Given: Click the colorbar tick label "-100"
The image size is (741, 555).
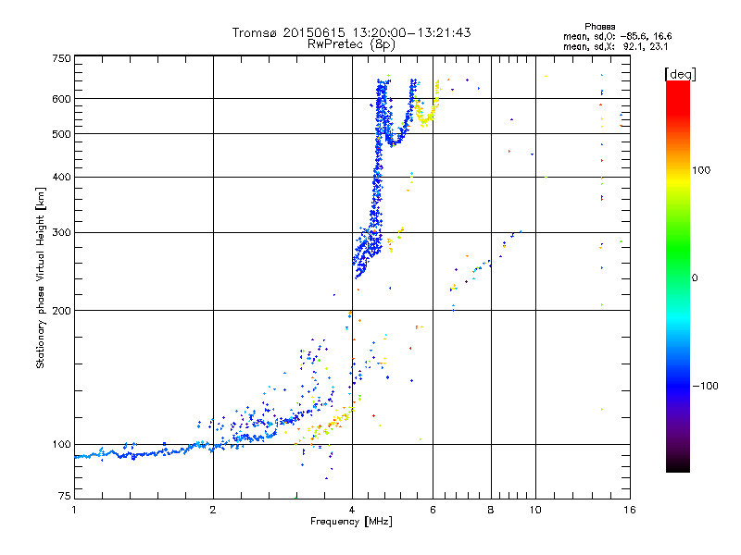Looking at the screenshot, I should [705, 386].
